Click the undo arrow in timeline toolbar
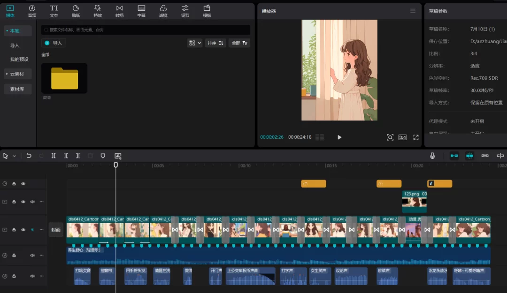Viewport: 507px width, 293px height. click(x=29, y=156)
